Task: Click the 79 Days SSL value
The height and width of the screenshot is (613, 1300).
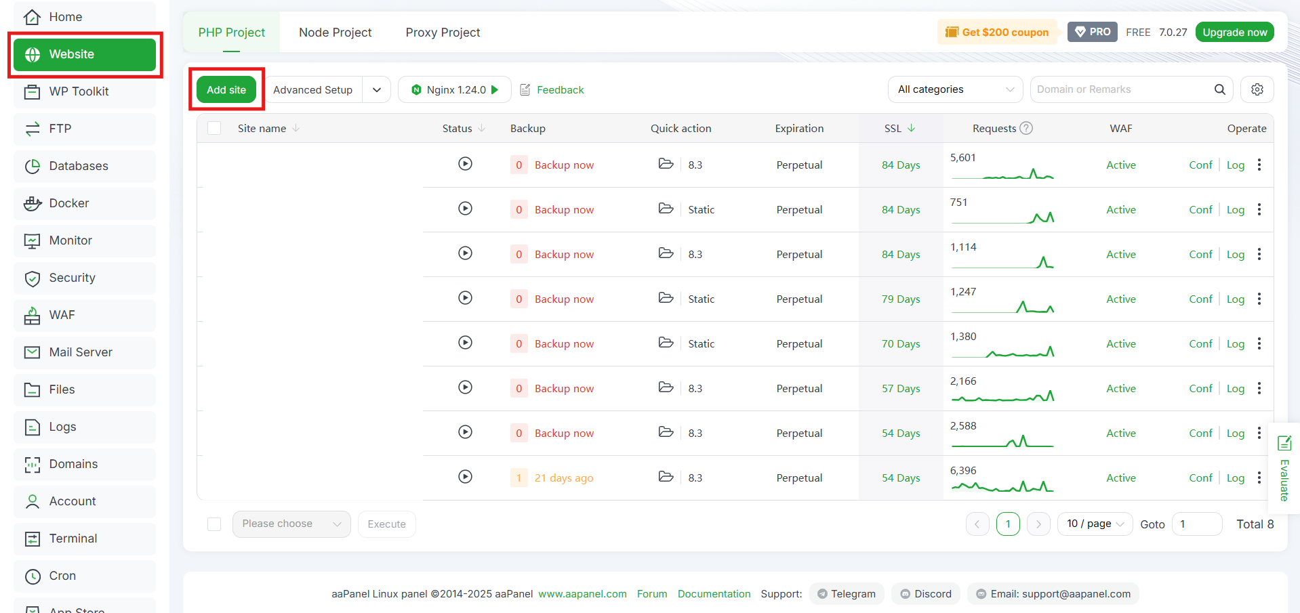Action: click(901, 299)
